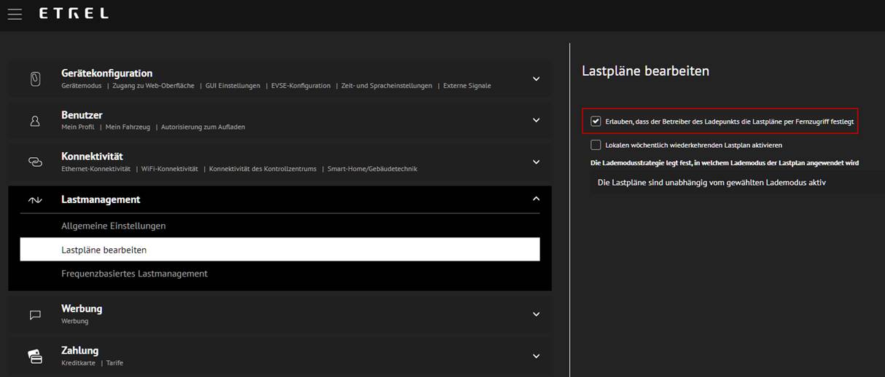Expand the Benutzer section chevron

(536, 120)
